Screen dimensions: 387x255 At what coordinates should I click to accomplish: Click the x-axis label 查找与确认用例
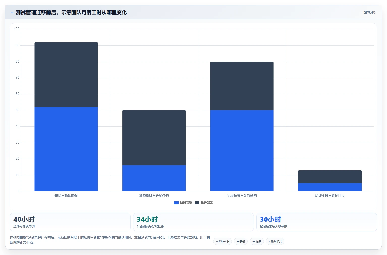click(x=66, y=196)
